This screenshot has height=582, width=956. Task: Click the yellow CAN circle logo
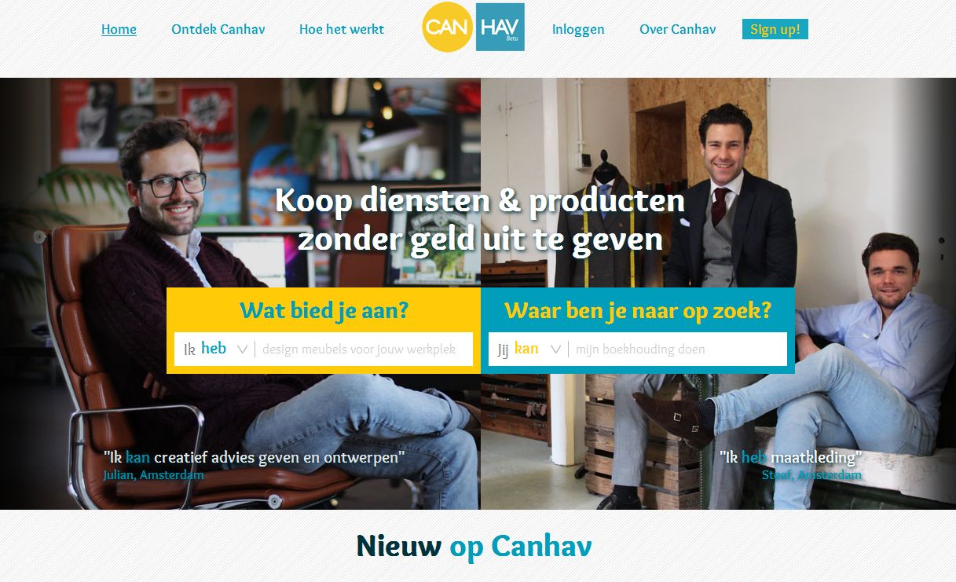point(447,27)
